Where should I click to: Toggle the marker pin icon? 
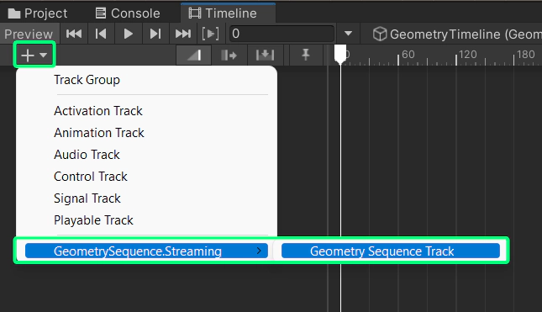pyautogui.click(x=306, y=55)
